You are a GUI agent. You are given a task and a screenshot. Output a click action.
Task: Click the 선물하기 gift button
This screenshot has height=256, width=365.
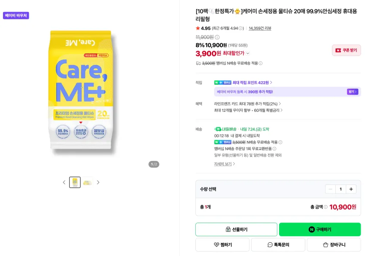click(236, 229)
